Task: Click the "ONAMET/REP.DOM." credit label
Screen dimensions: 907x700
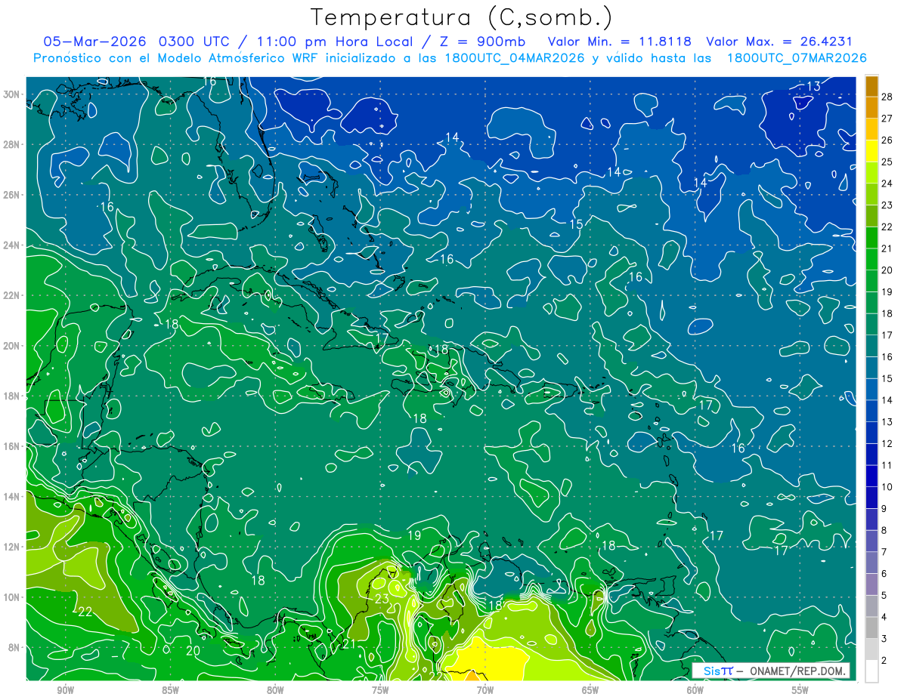Action: coord(798,671)
